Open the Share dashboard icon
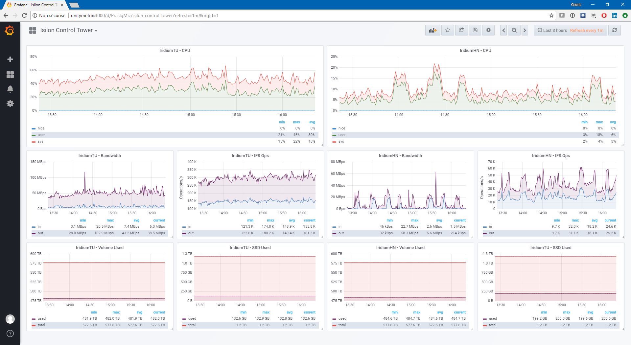Image resolution: width=631 pixels, height=345 pixels. coord(461,30)
